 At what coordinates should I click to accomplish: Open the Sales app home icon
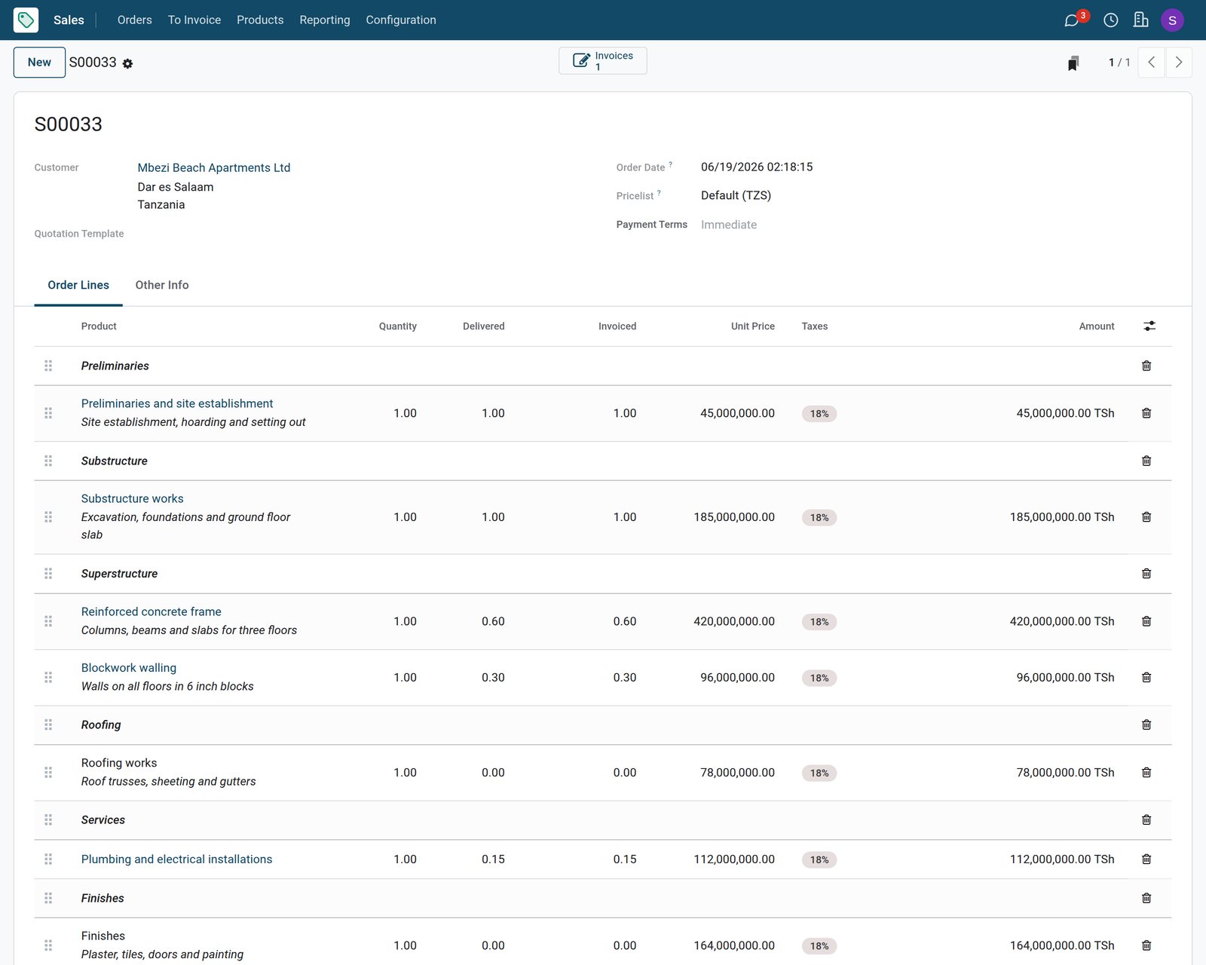click(26, 20)
